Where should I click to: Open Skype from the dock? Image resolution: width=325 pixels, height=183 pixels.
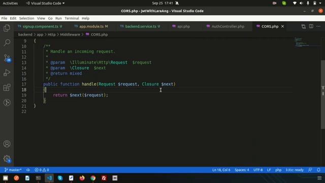click(x=60, y=178)
